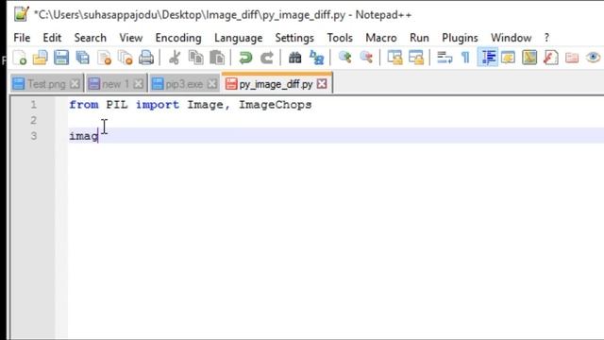Screen dimensions: 604x340
Task: Toggle the Indent Guide icon
Action: [x=488, y=58]
